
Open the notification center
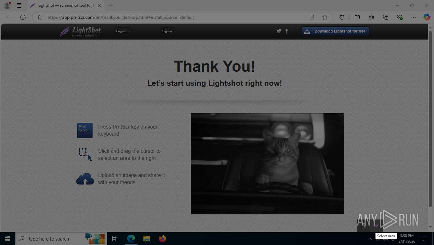tap(424, 239)
